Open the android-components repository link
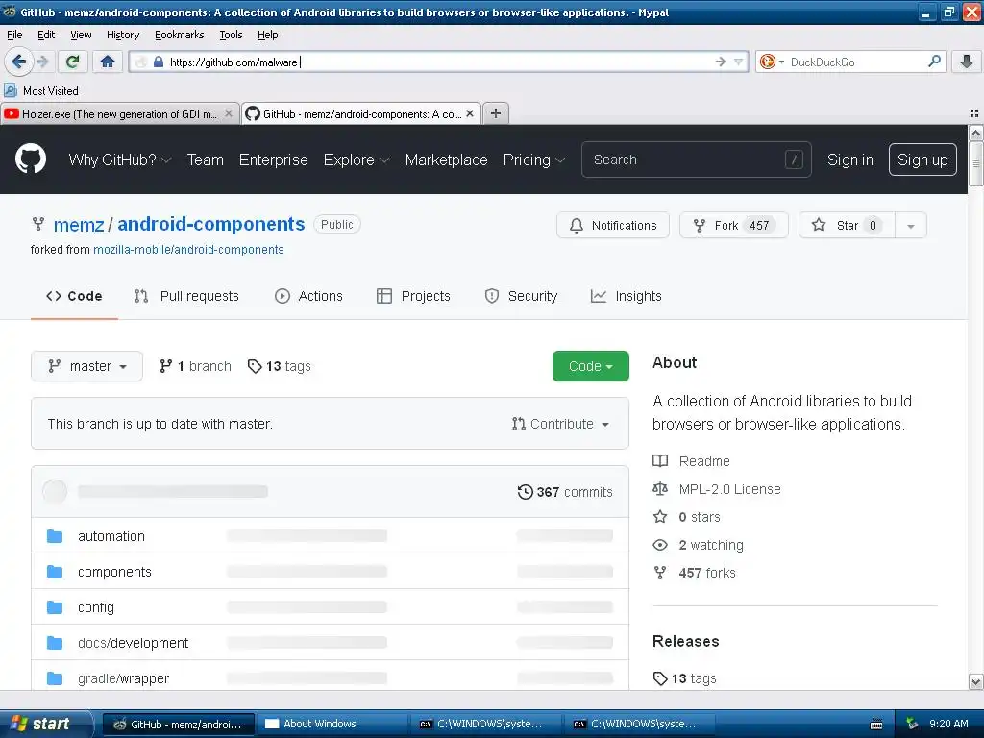 [x=210, y=224]
